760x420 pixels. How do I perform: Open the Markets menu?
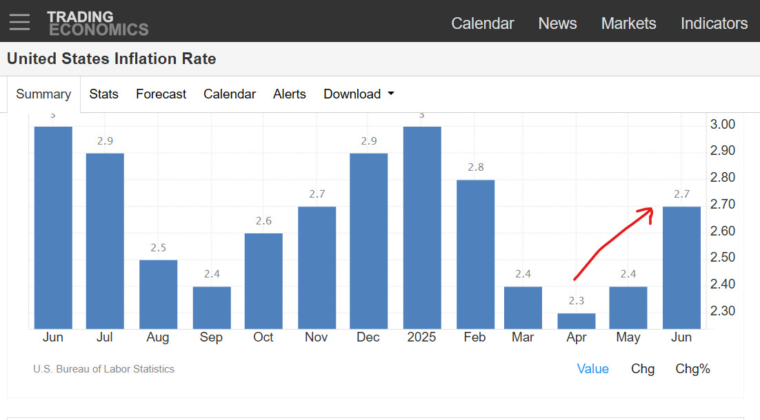coord(628,23)
